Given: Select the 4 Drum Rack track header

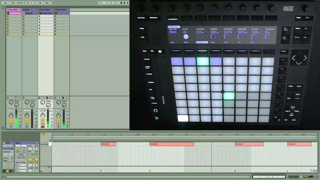Looking at the screenshot, I should point(61,9).
